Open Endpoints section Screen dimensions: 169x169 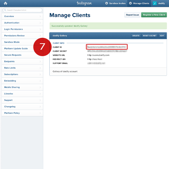22,62
